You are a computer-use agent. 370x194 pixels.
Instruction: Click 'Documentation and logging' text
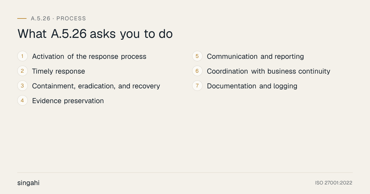252,86
